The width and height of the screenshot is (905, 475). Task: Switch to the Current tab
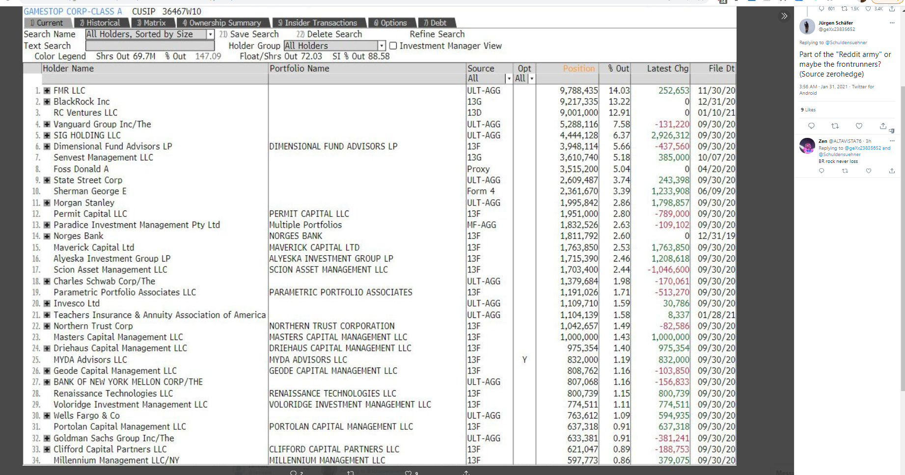coord(47,23)
